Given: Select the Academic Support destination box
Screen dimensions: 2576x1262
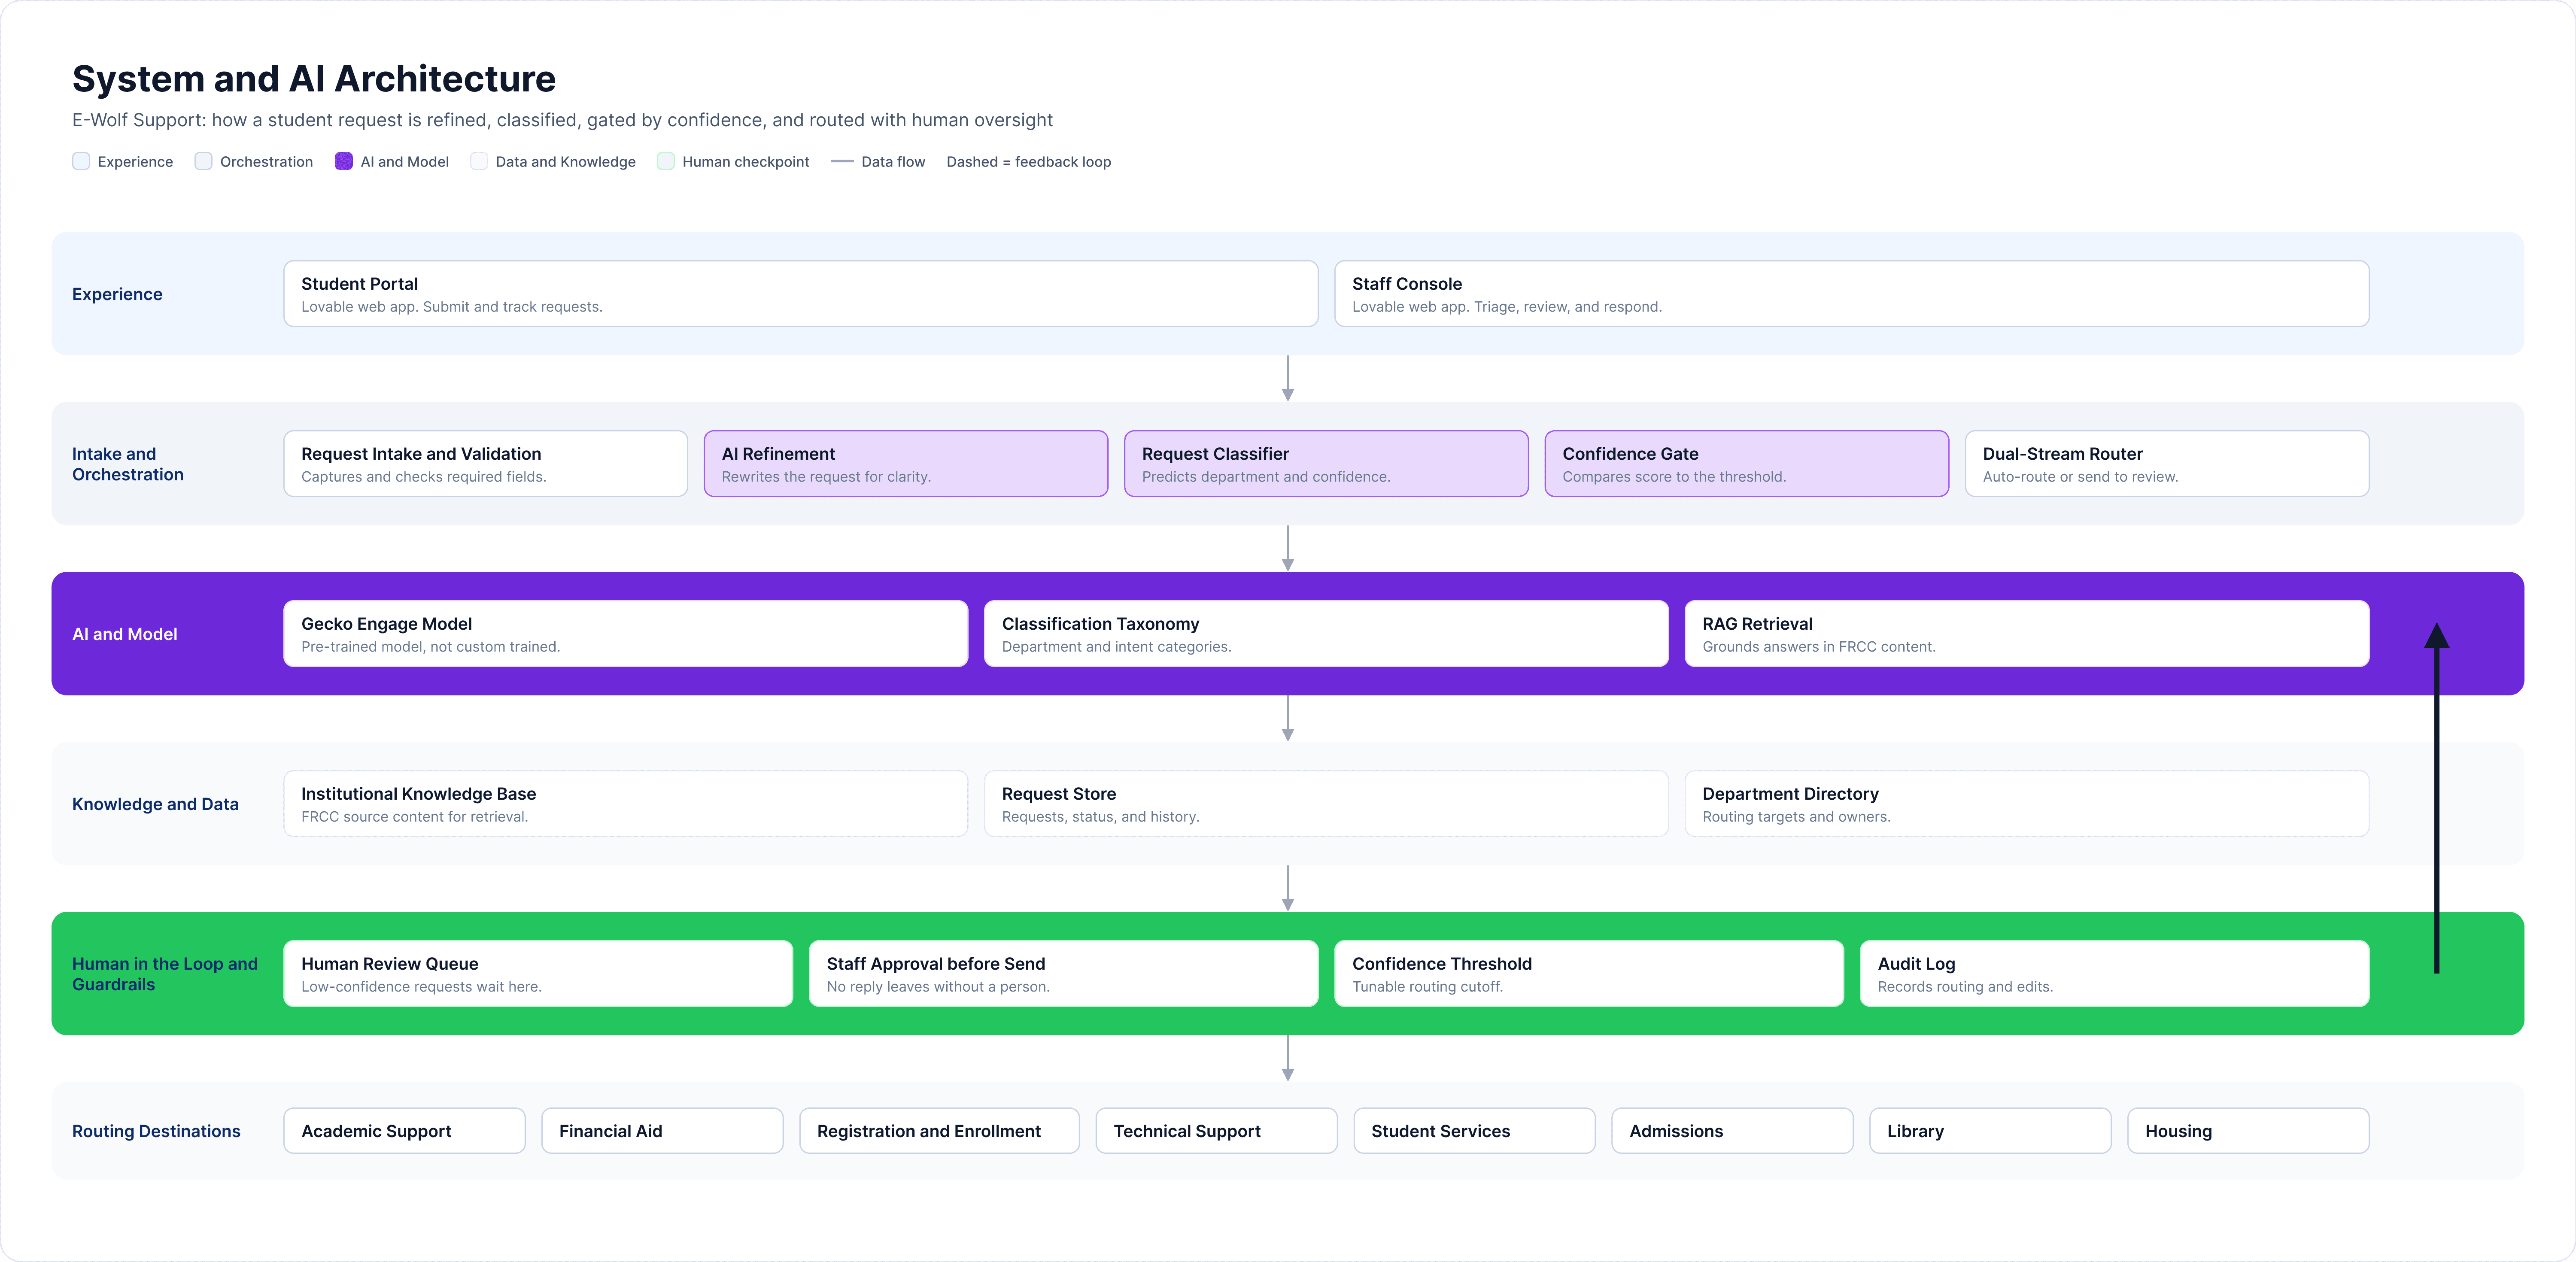Looking at the screenshot, I should point(404,1131).
